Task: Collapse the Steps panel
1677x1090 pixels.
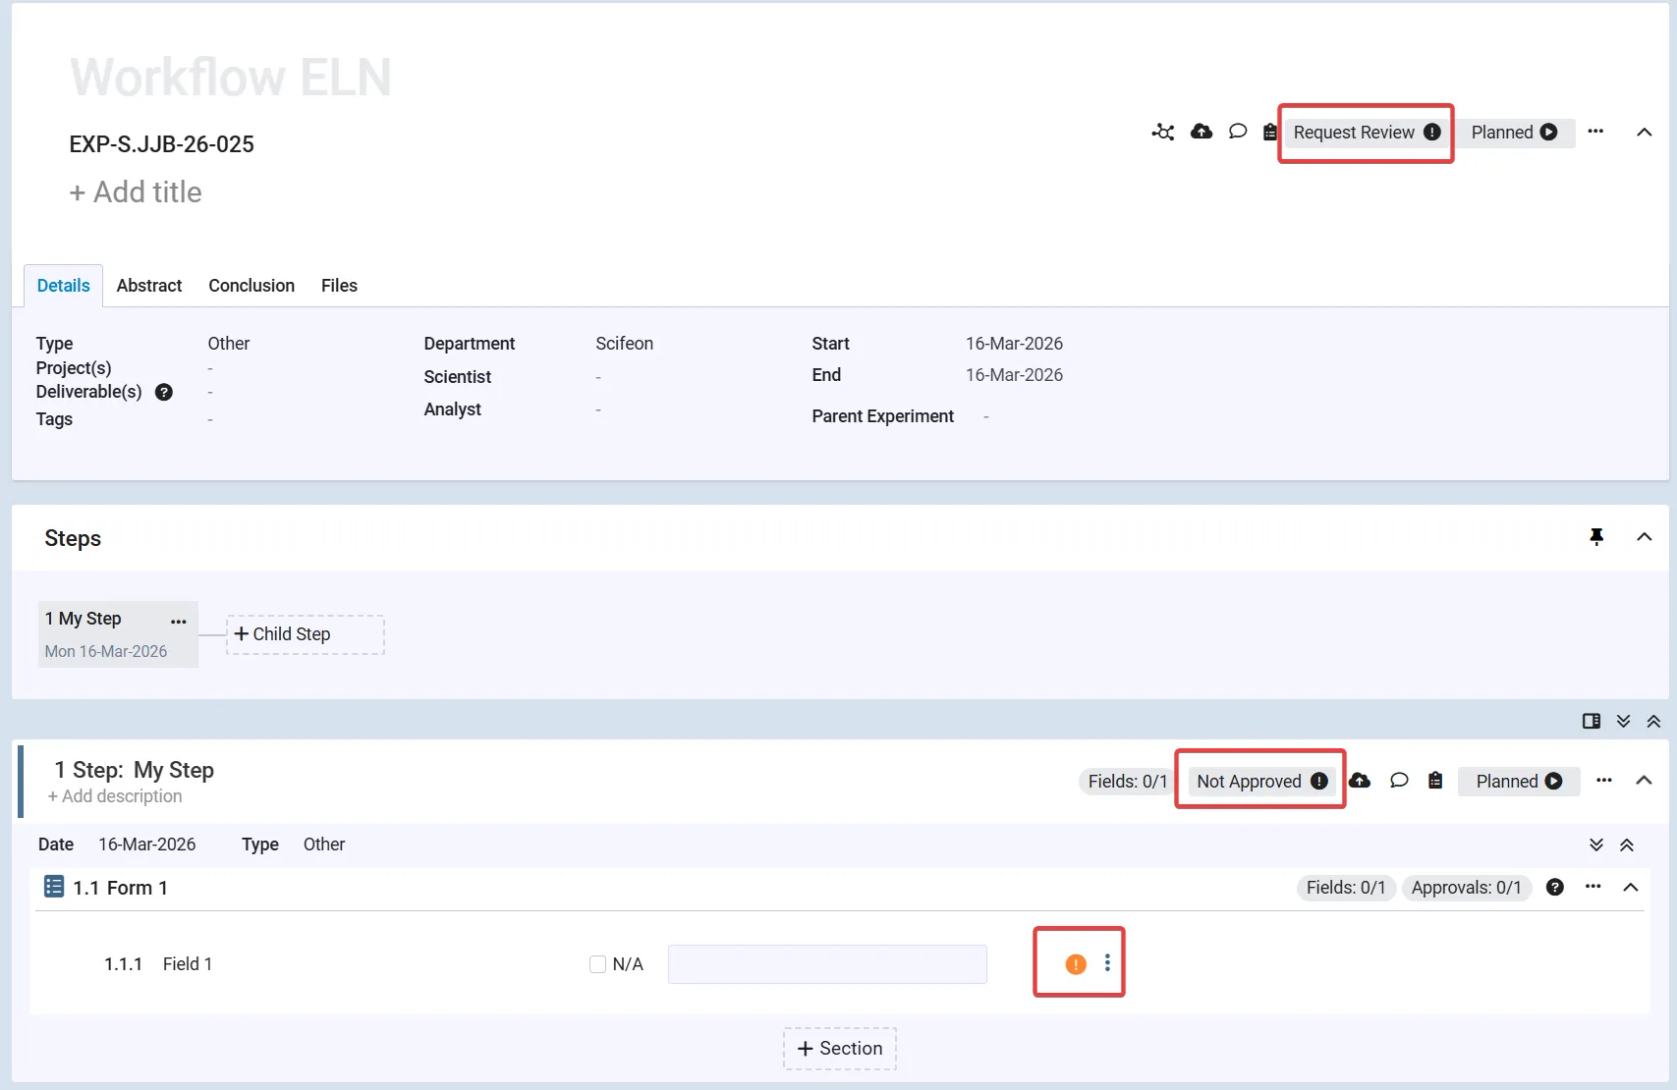Action: (1644, 537)
